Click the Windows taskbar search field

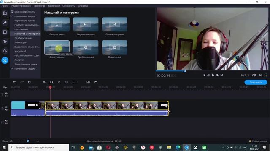pos(38,147)
